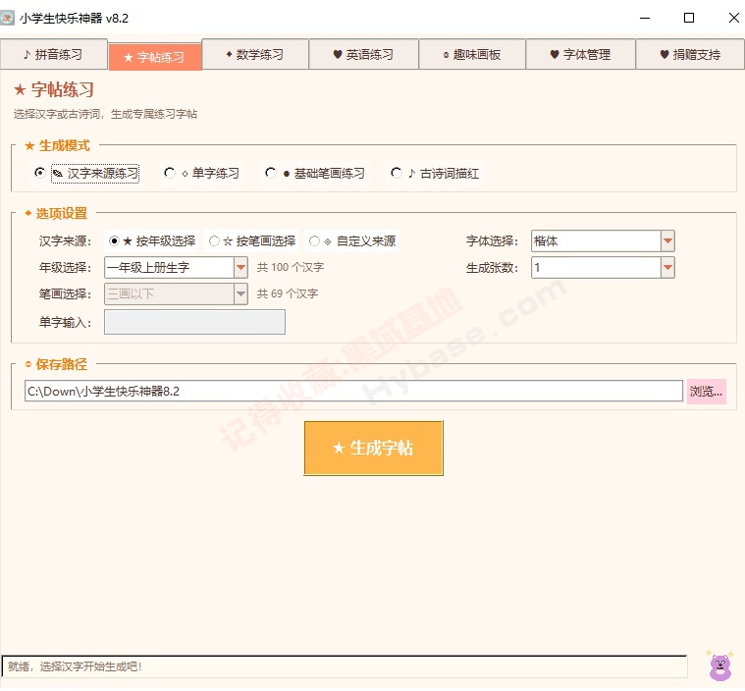Open the 字体选择 font dropdown
This screenshot has height=691, width=745.
(x=667, y=241)
